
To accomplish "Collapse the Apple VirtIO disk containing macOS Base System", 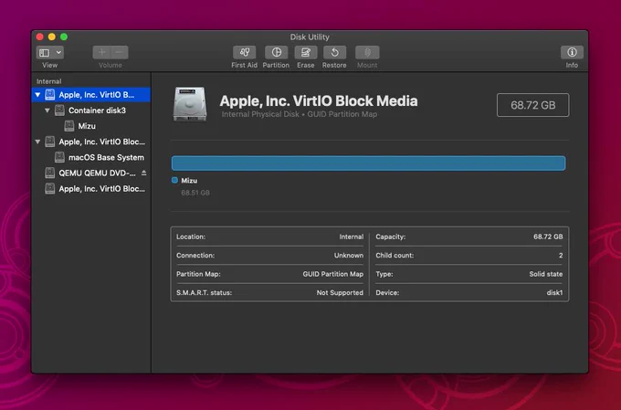I will pyautogui.click(x=37, y=142).
